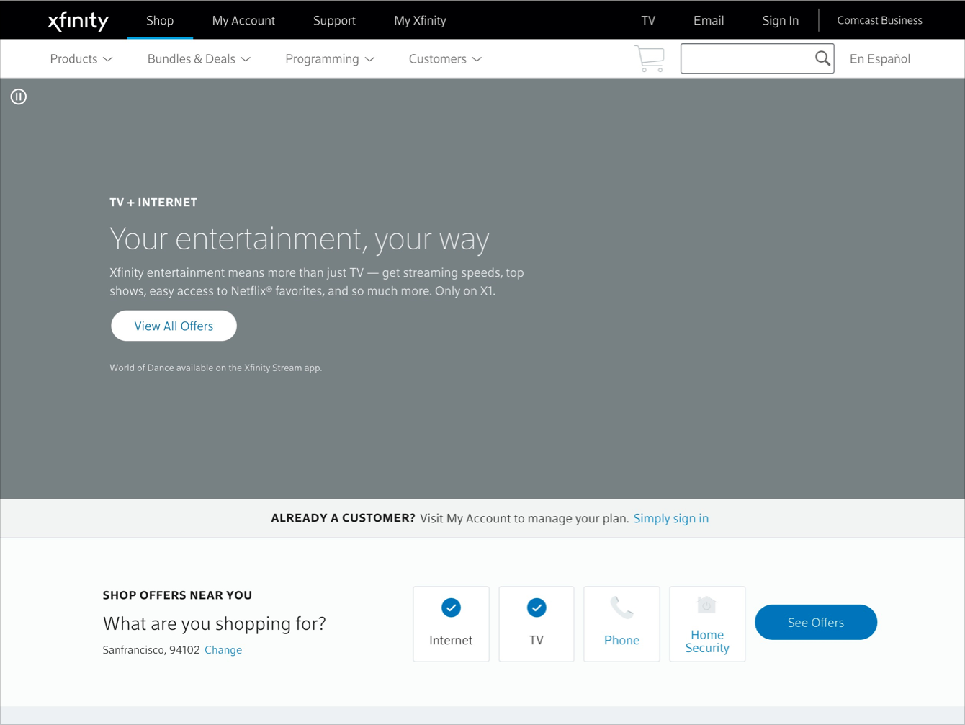Viewport: 965px width, 725px height.
Task: Click the 'Your entertainment, your way' headline
Action: pos(300,239)
